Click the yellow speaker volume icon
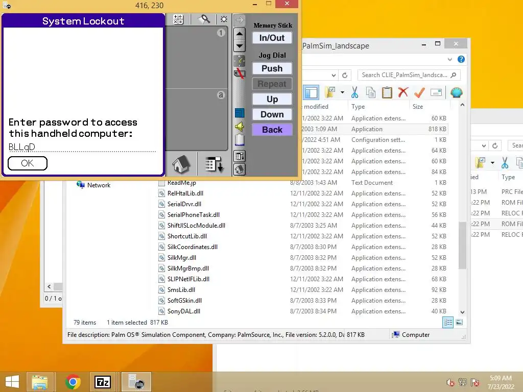 [240, 127]
